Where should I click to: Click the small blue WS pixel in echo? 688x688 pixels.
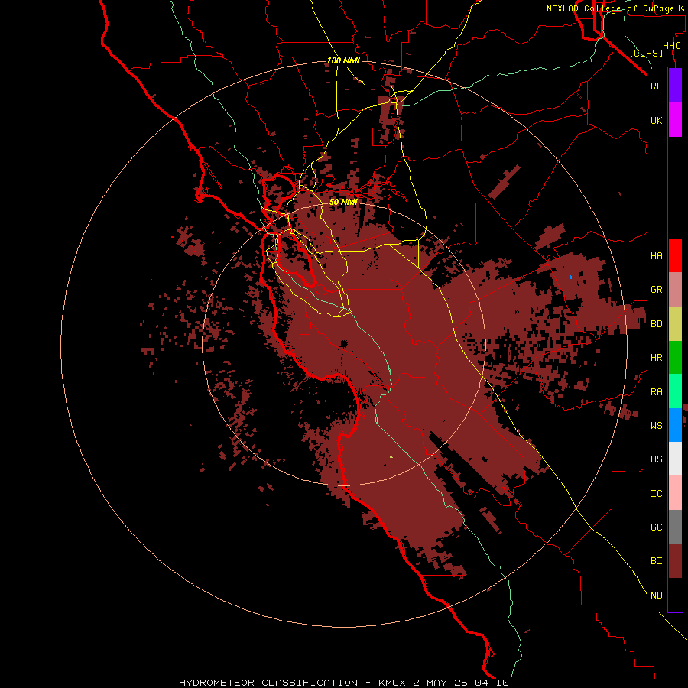pyautogui.click(x=570, y=277)
